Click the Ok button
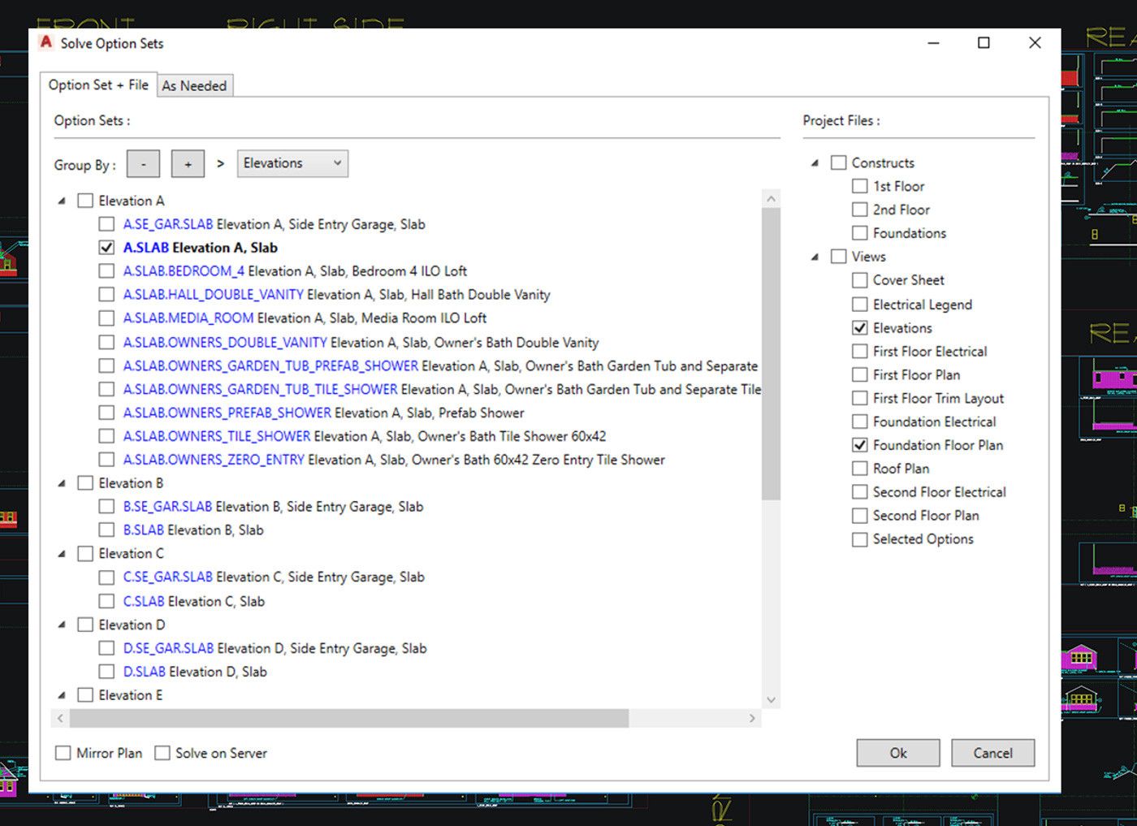 [897, 753]
